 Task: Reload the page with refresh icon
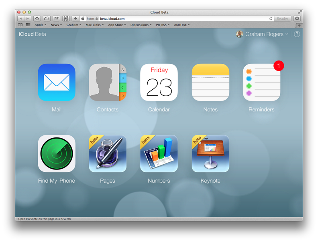271,18
